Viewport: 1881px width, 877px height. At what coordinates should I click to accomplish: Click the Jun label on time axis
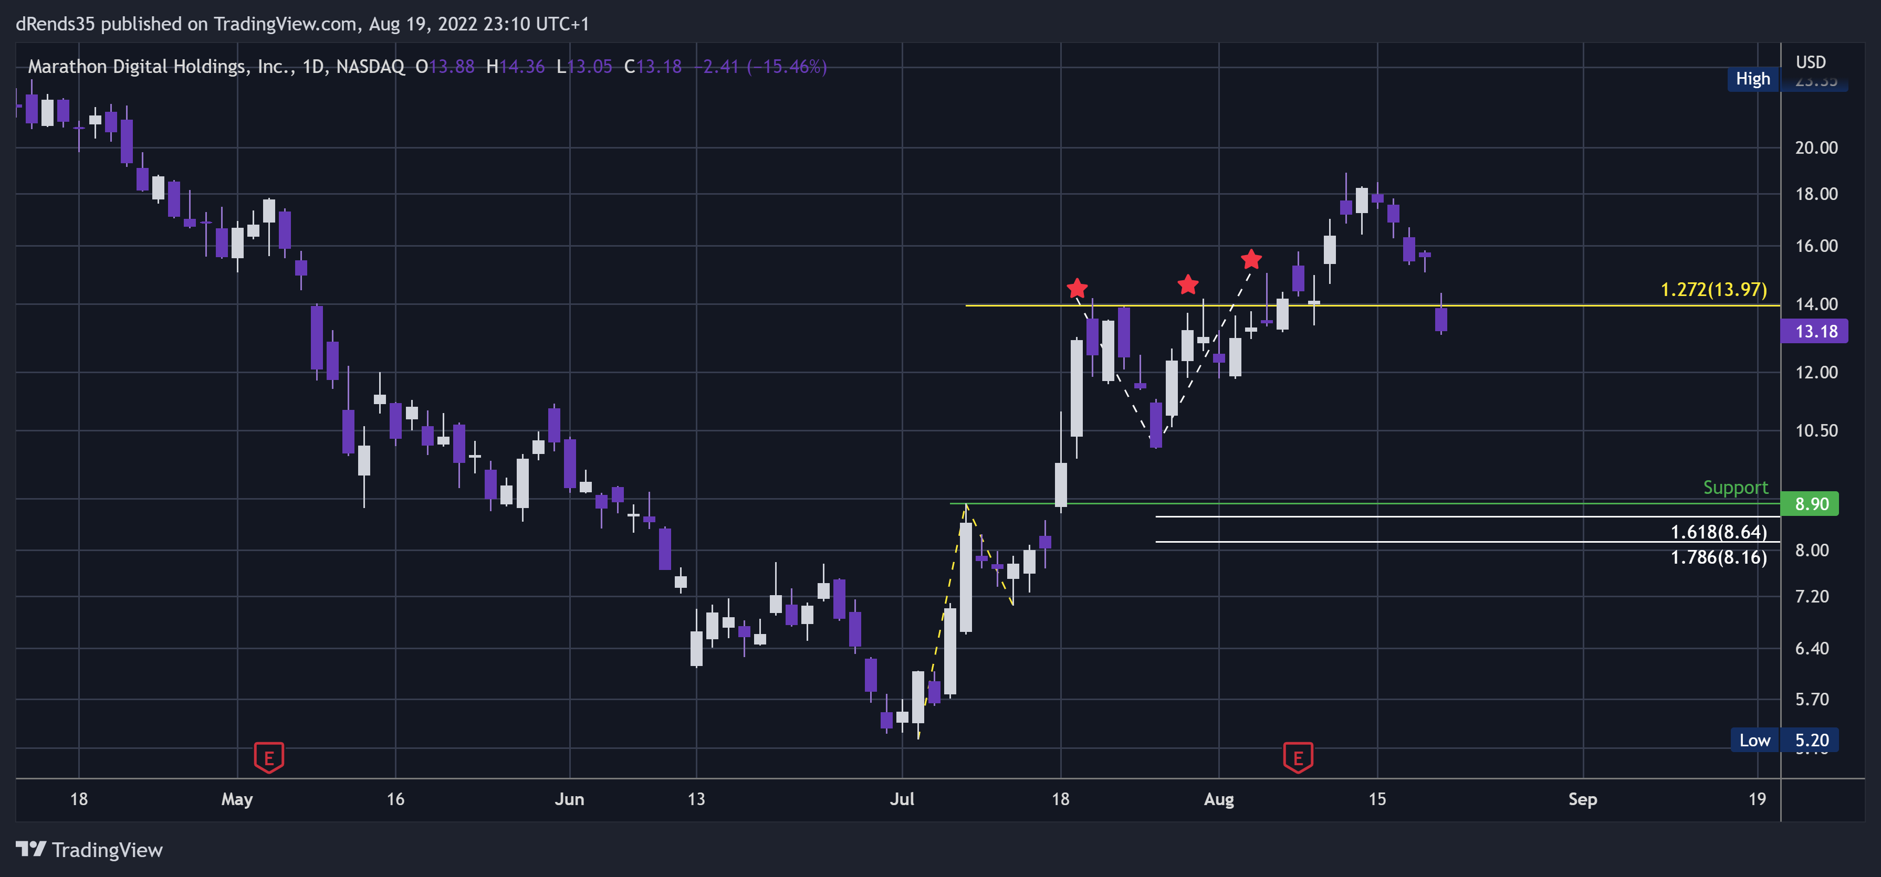[569, 799]
